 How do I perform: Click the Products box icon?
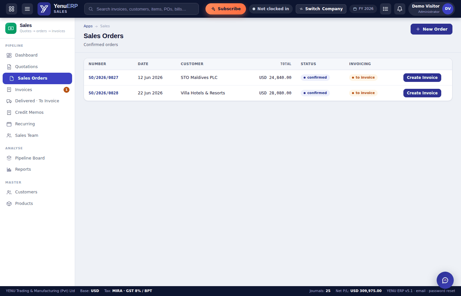tap(9, 204)
